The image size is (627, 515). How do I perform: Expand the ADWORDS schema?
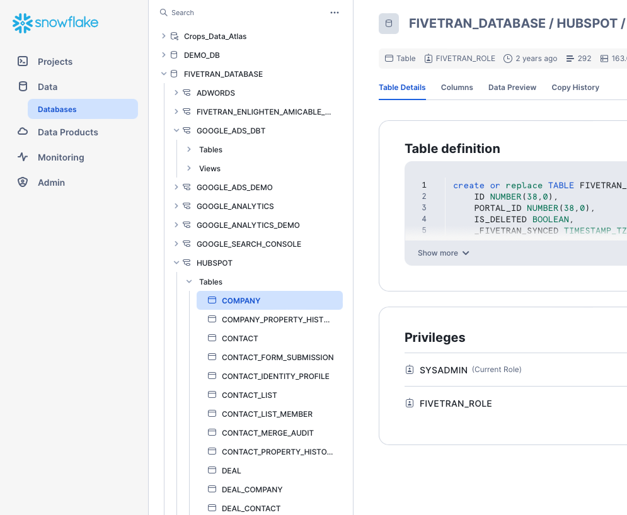(x=176, y=93)
